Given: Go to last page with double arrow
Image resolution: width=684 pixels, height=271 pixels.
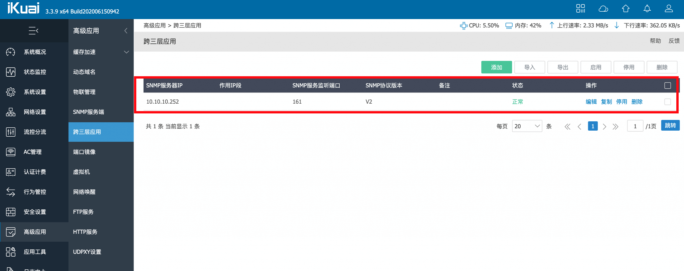Looking at the screenshot, I should click(616, 127).
